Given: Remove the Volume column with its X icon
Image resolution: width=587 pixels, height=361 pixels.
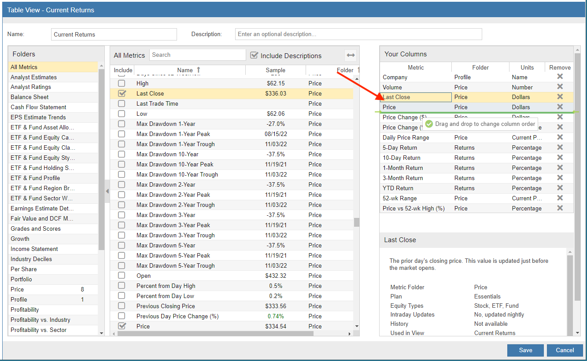Looking at the screenshot, I should coord(560,87).
